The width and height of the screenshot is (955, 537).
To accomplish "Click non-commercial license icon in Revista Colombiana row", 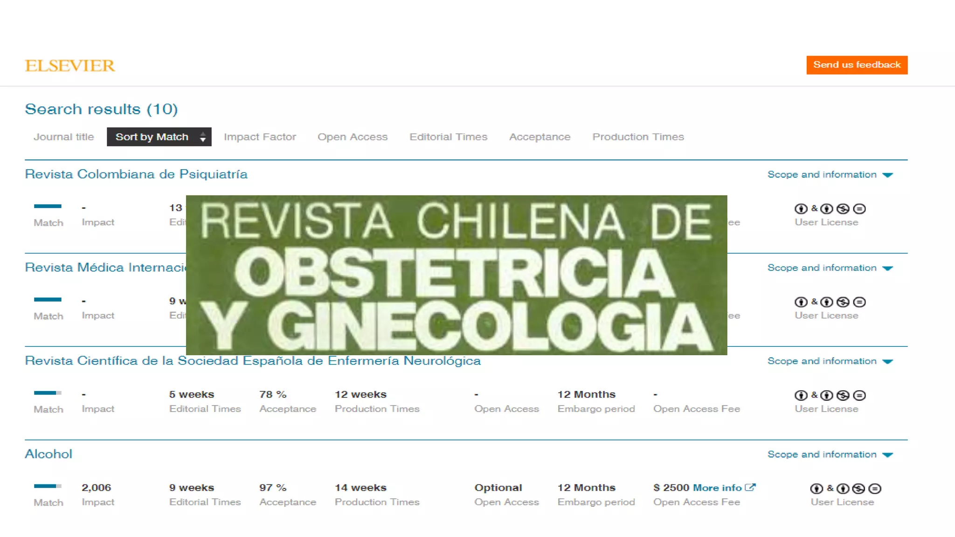I will (x=843, y=209).
